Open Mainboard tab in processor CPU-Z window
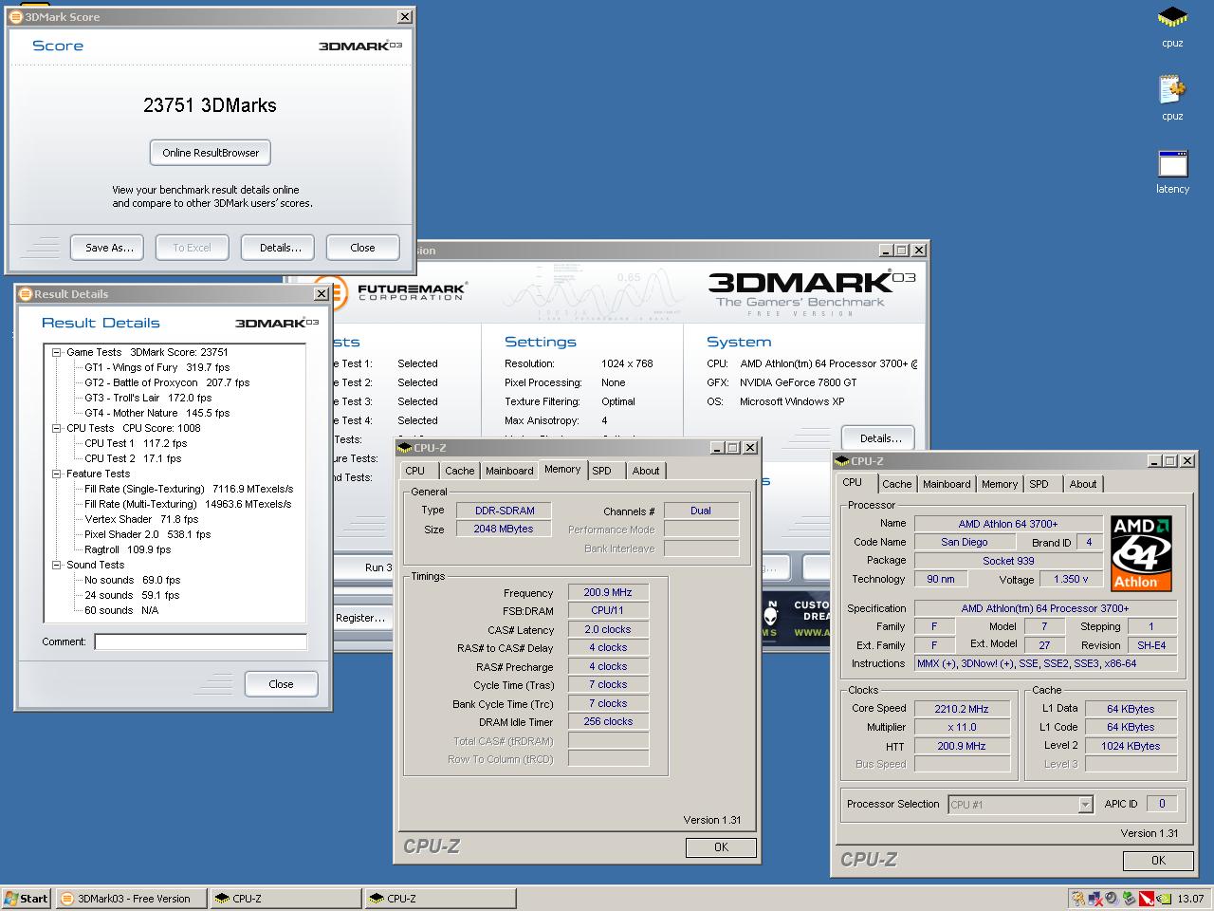The image size is (1214, 911). 947,484
